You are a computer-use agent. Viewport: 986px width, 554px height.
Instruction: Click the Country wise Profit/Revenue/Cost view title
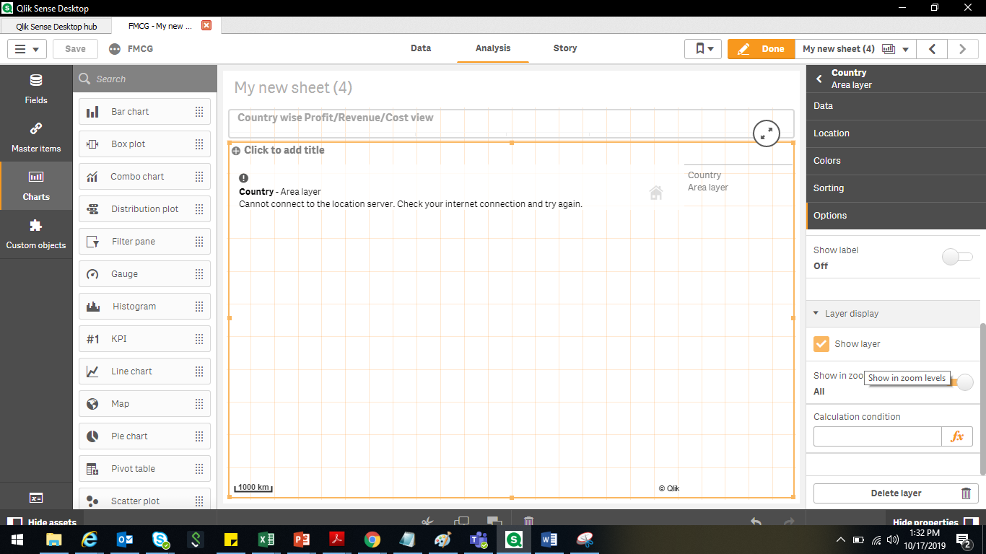[336, 118]
